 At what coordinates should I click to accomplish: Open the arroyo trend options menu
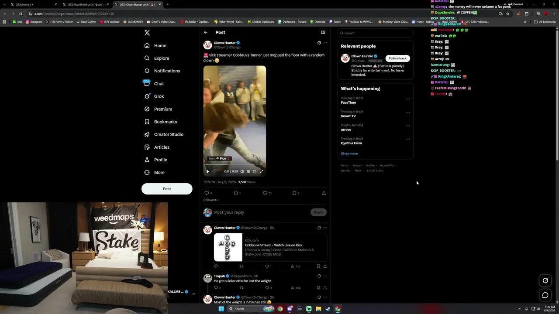point(408,126)
